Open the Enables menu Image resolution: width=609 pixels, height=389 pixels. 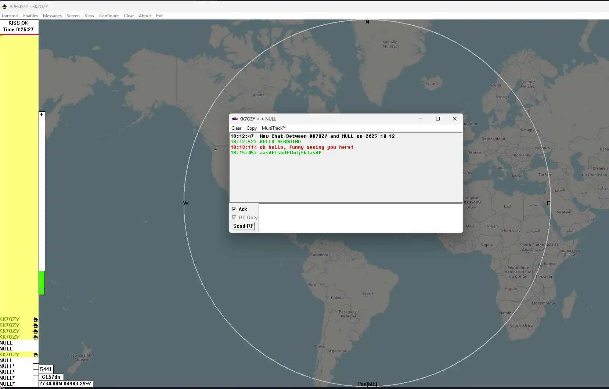click(x=30, y=16)
